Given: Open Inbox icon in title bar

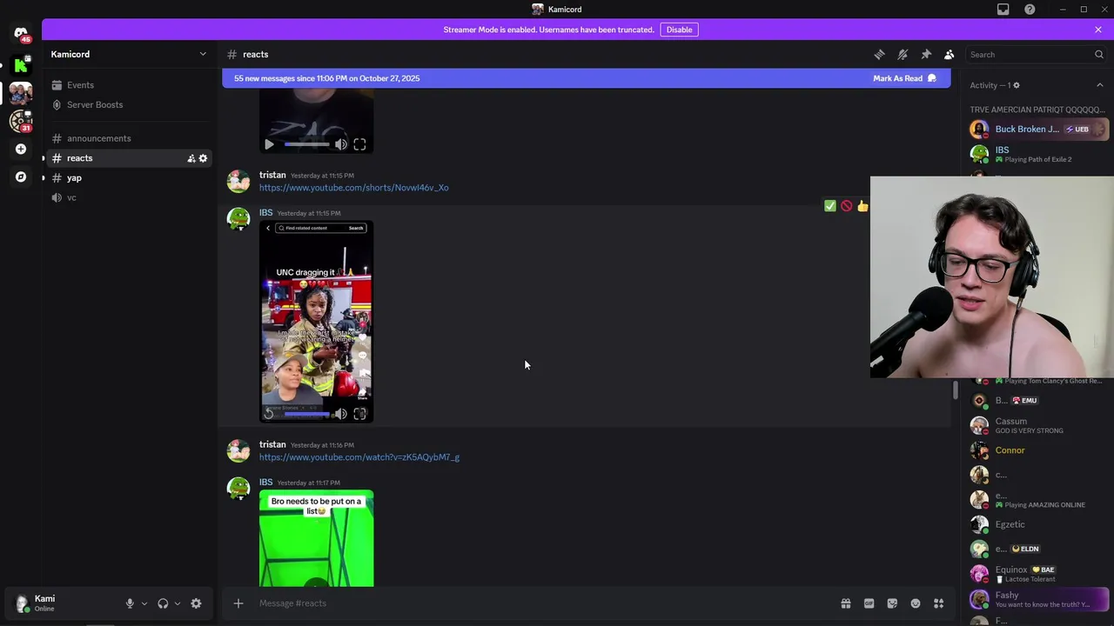Looking at the screenshot, I should click(x=1003, y=10).
